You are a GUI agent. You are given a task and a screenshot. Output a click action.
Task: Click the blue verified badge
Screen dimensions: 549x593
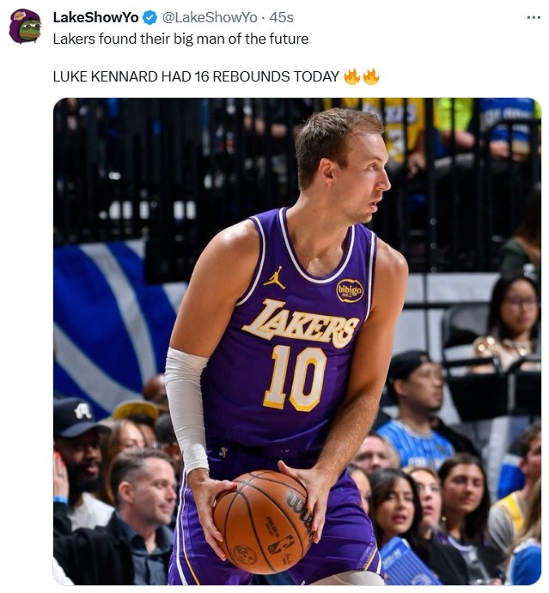click(149, 17)
